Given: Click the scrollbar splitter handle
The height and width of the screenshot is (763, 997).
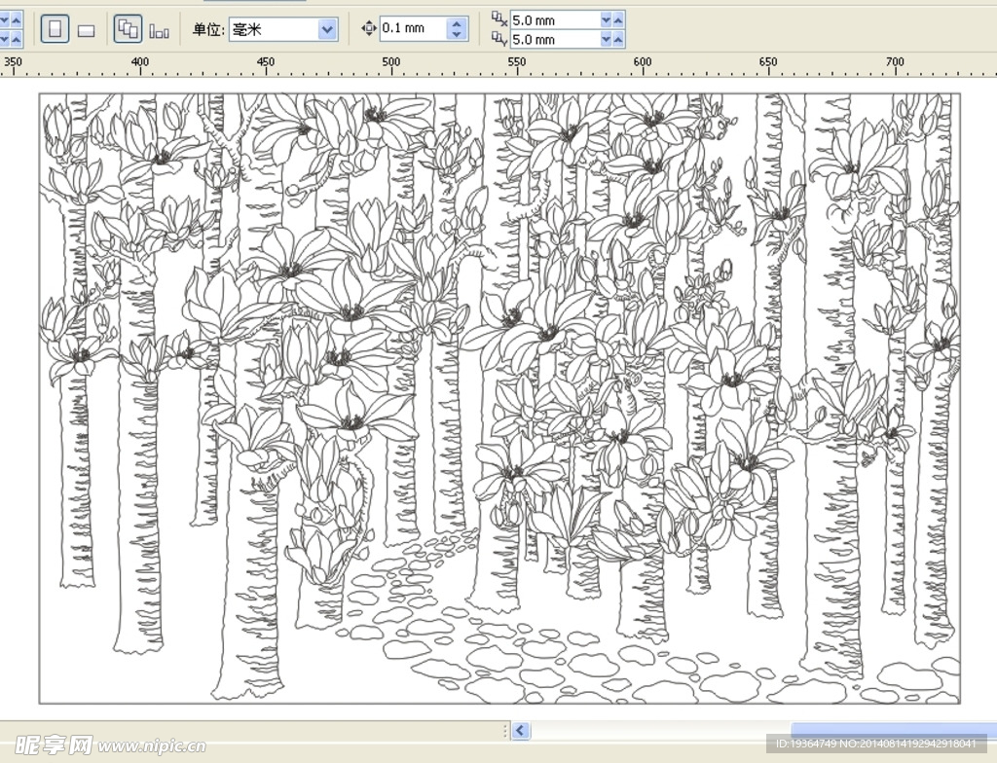Looking at the screenshot, I should [x=504, y=731].
